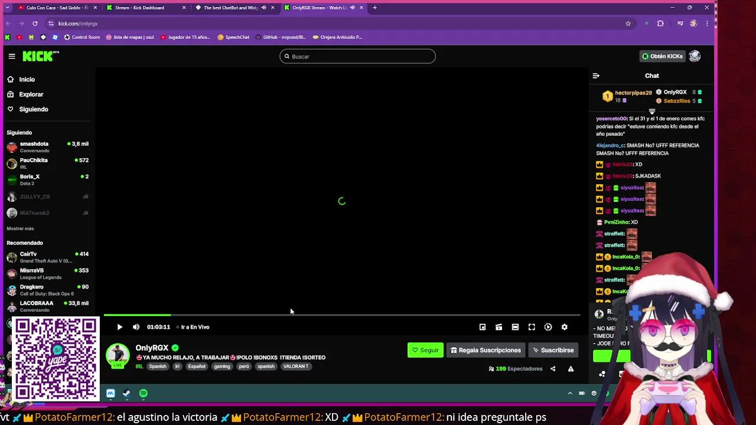The height and width of the screenshot is (425, 756).
Task: Mute the stream volume
Action: coord(136,327)
